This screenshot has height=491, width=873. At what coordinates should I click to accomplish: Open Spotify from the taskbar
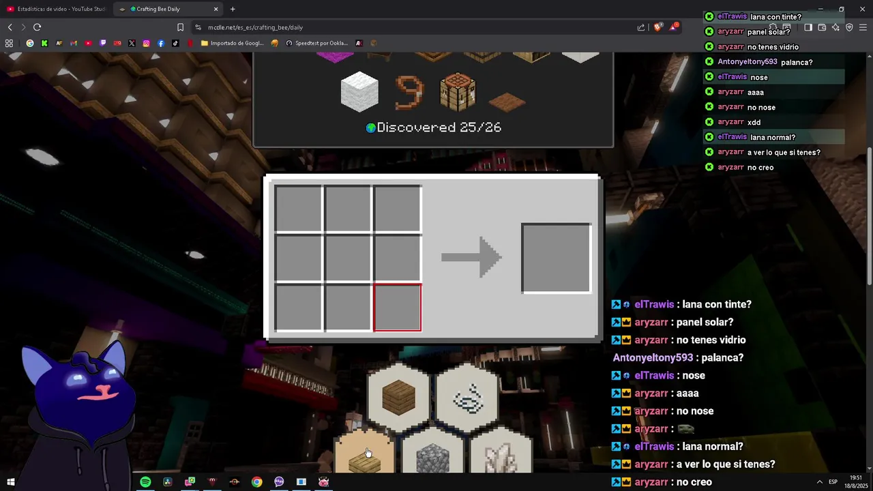point(145,482)
